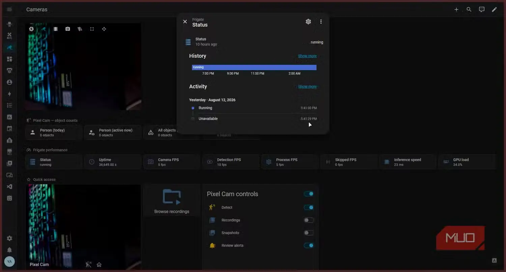Click the Detect row label
The image size is (506, 272).
tap(227, 208)
